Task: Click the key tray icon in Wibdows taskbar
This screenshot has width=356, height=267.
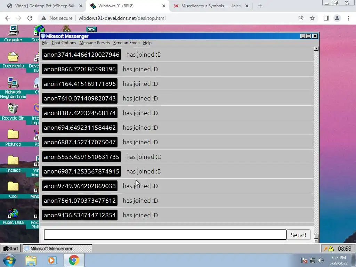Action: tap(325, 249)
